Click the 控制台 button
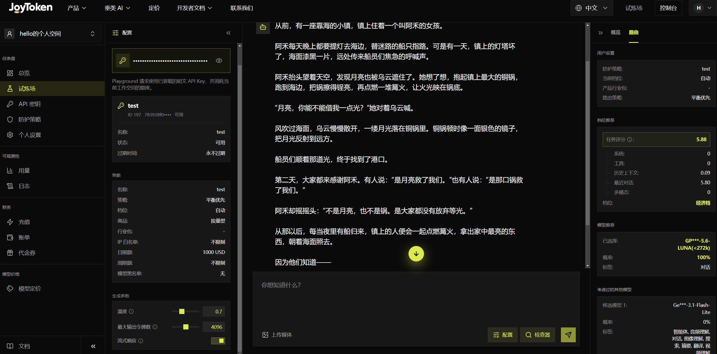Image resolution: width=717 pixels, height=354 pixels. [668, 8]
